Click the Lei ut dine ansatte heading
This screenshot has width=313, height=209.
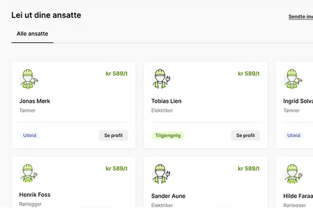(x=46, y=15)
